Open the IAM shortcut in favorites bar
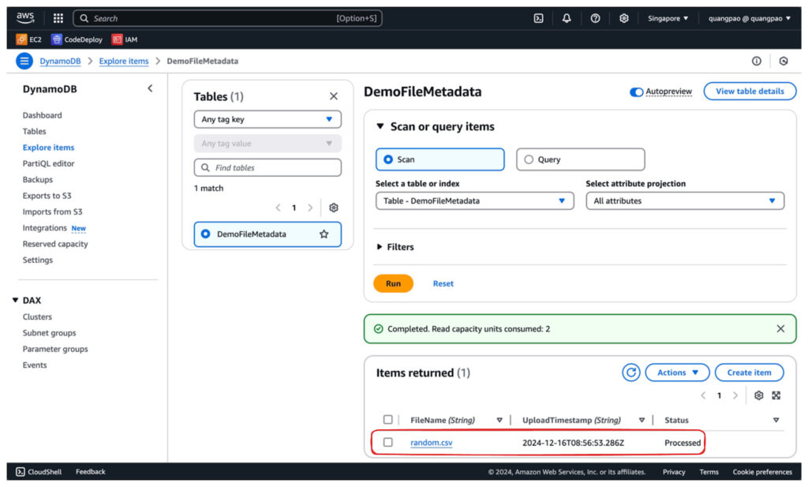Screen dimensions: 808x487 pos(125,39)
